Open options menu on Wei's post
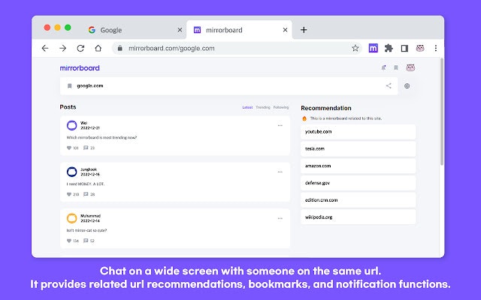This screenshot has height=300, width=481. (x=280, y=125)
